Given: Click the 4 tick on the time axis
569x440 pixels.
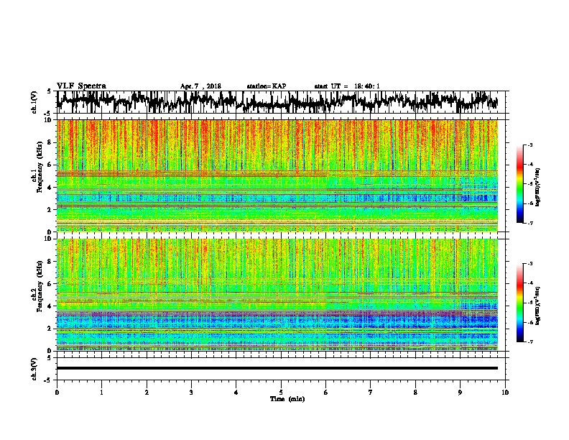Looking at the screenshot, I should 236,393.
